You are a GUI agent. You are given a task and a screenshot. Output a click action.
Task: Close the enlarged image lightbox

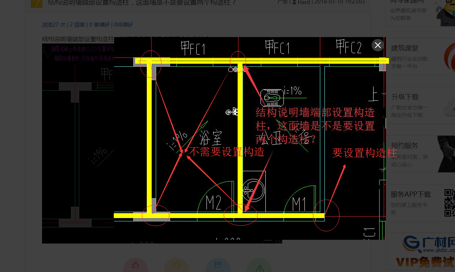point(378,45)
